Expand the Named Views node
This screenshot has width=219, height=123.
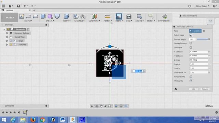point(7,37)
